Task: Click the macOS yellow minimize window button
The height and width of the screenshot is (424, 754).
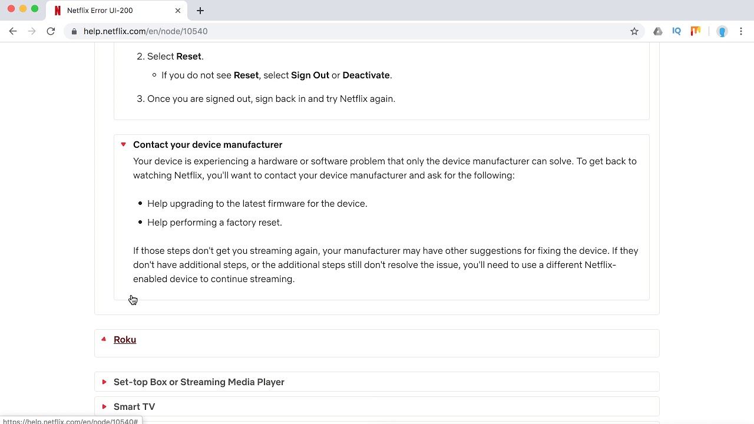Action: click(x=23, y=9)
